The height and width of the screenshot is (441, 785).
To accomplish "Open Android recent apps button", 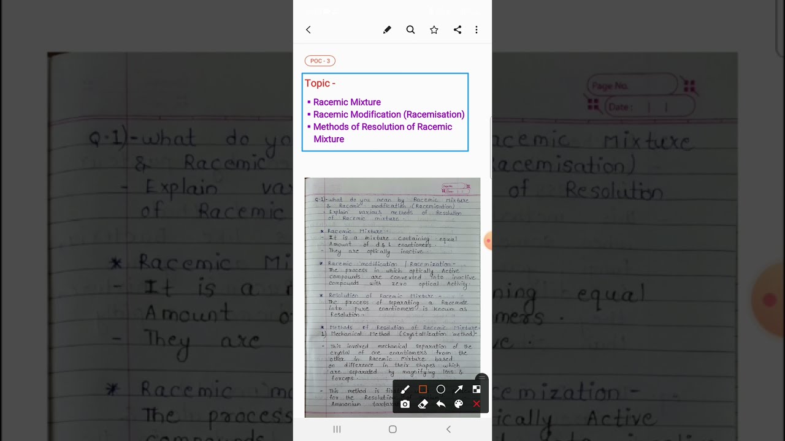I will pos(337,429).
